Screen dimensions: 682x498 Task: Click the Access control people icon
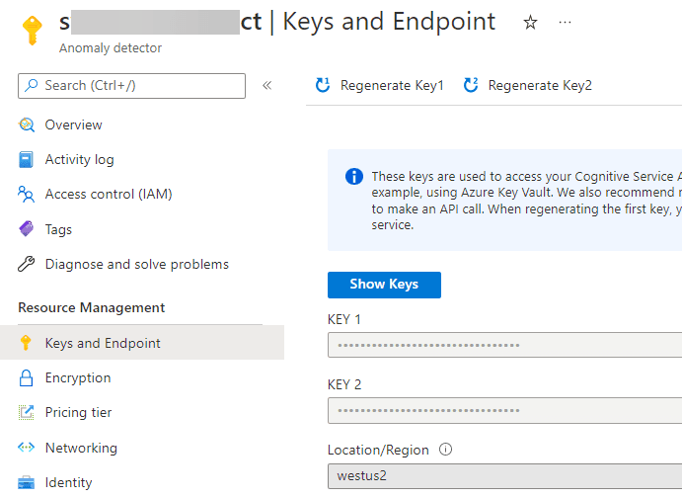(26, 194)
